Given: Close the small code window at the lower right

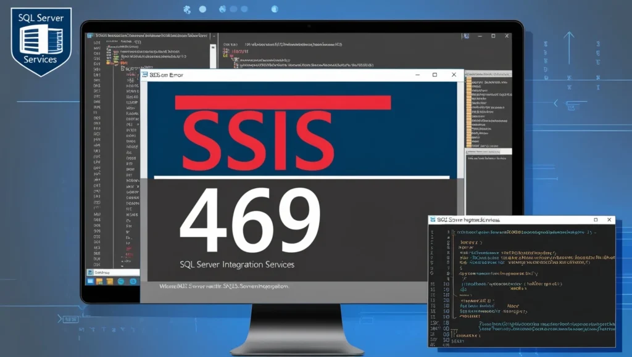Looking at the screenshot, I should coord(609,220).
